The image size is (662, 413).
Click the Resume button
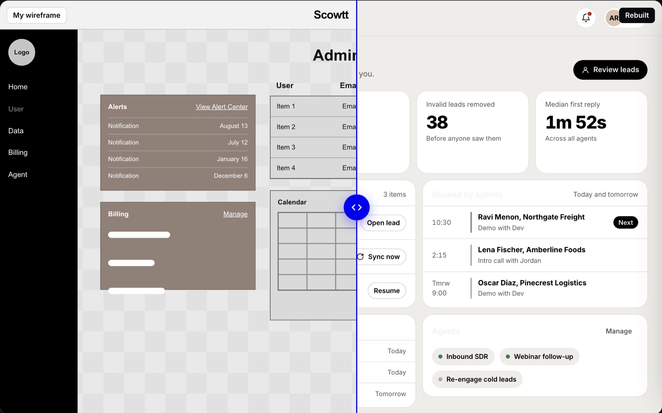pyautogui.click(x=387, y=291)
